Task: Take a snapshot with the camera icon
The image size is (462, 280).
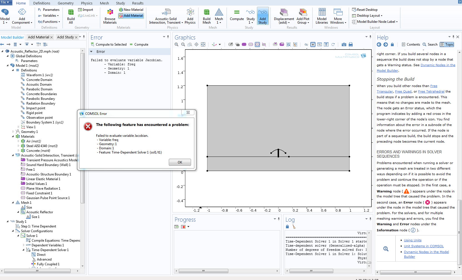Action: pyautogui.click(x=344, y=44)
